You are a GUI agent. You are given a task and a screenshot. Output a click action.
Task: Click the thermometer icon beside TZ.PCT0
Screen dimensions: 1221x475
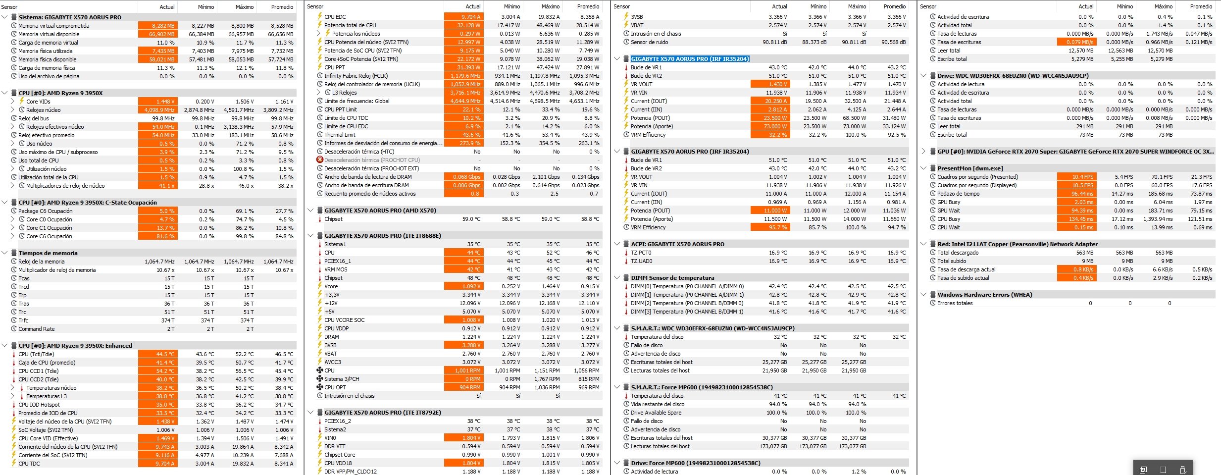pyautogui.click(x=626, y=253)
